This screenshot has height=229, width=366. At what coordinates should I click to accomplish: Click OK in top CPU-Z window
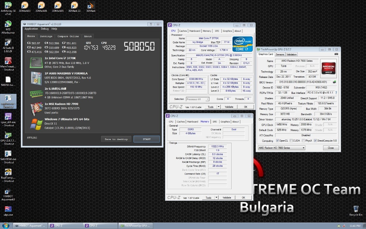point(246,107)
